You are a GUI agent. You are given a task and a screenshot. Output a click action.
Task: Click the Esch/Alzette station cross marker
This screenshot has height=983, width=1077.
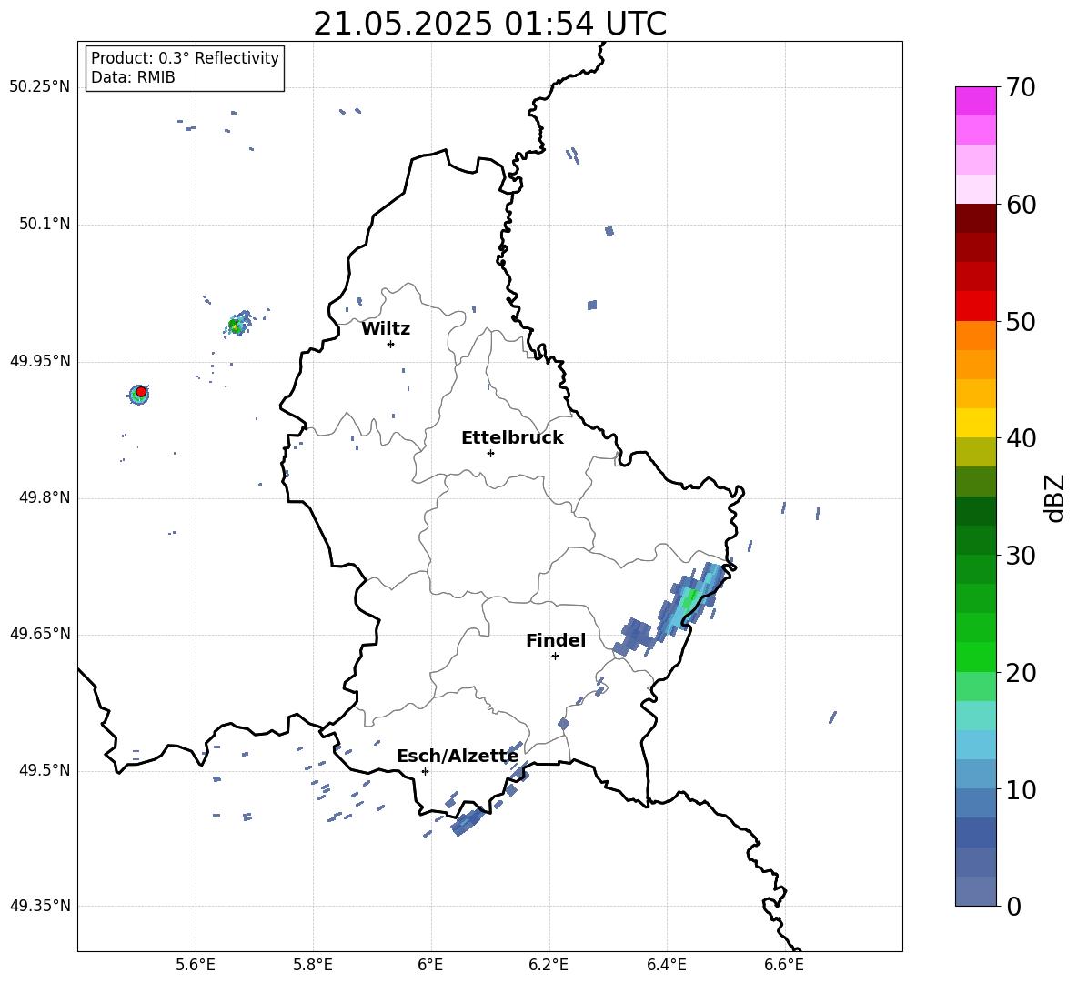[x=425, y=771]
